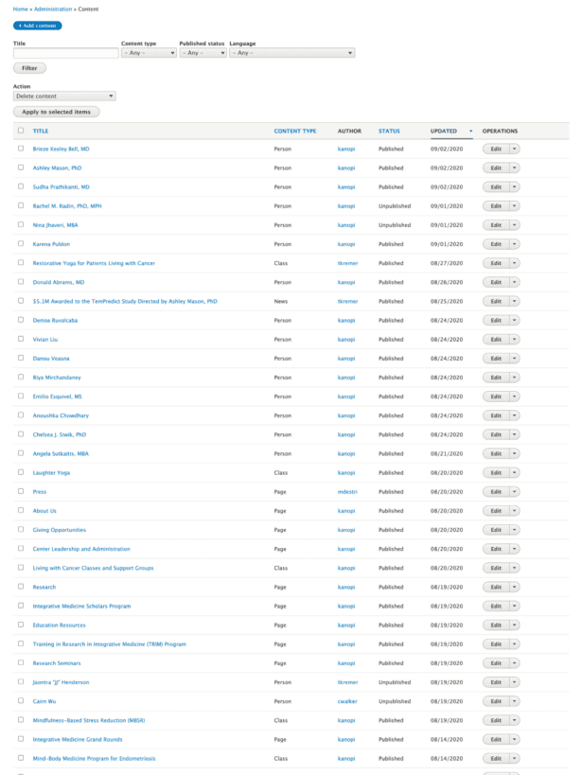Click Apply to selected items button
582x775 pixels.
tap(57, 113)
